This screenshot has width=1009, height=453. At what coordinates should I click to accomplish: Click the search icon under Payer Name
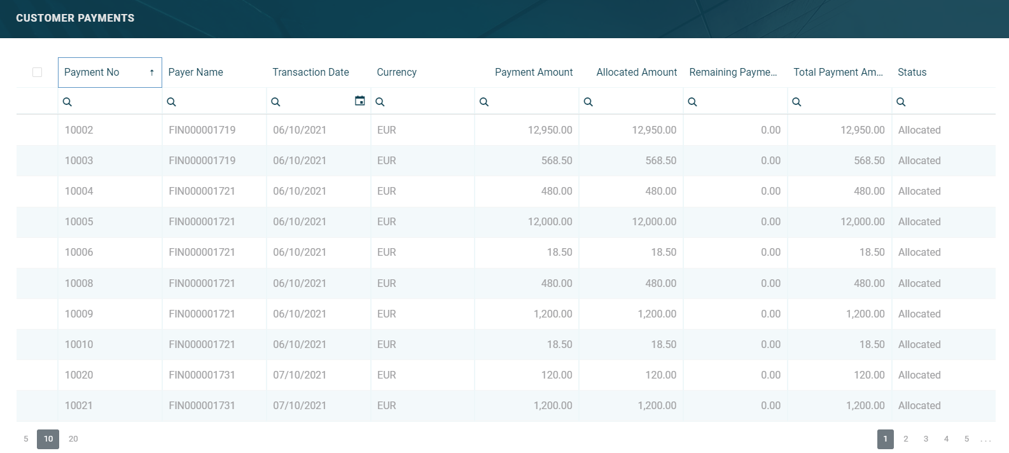[x=171, y=102]
